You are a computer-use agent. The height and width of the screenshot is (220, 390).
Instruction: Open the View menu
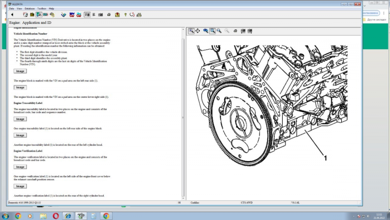pos(19,8)
